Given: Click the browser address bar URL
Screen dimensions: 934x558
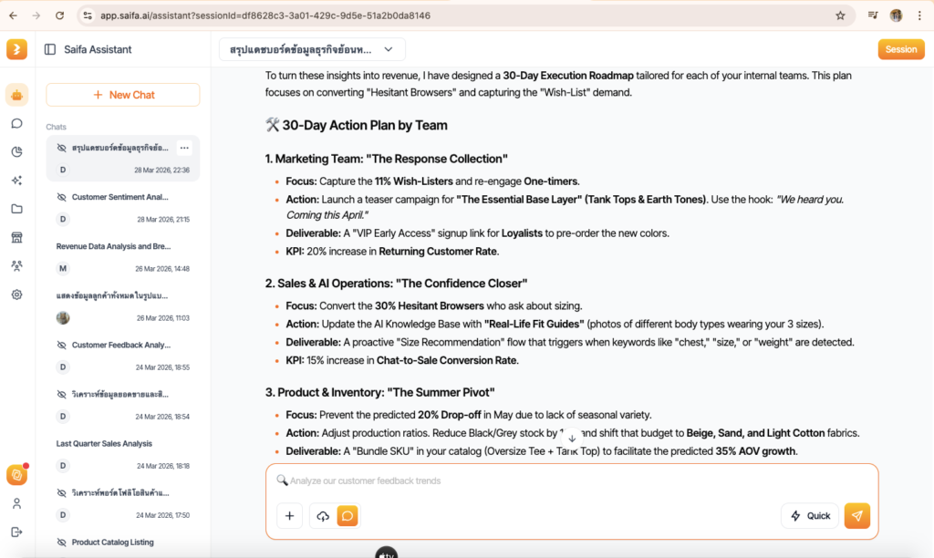Looking at the screenshot, I should tap(265, 15).
